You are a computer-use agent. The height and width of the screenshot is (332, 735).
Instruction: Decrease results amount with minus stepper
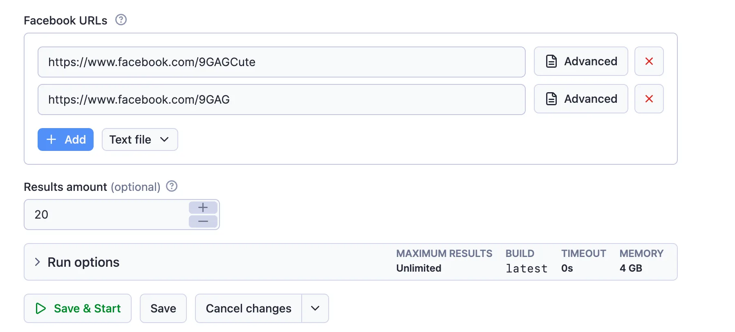[x=203, y=221]
